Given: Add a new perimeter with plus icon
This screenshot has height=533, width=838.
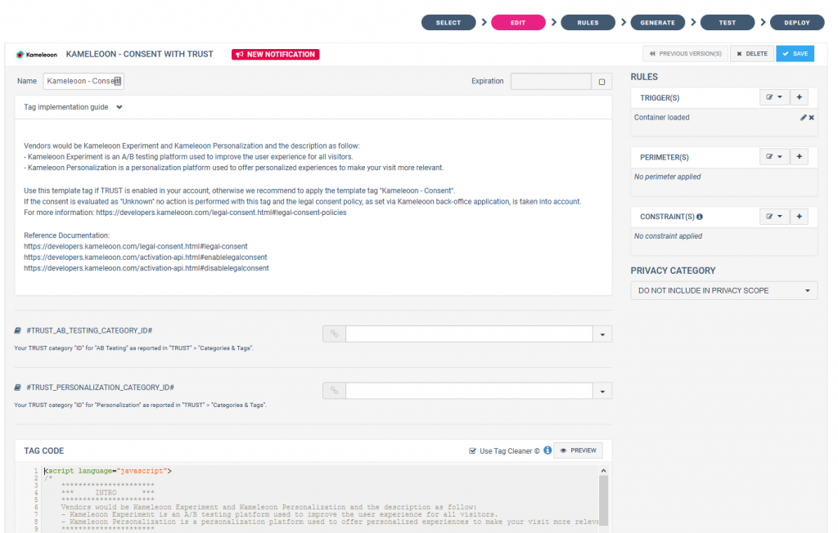Looking at the screenshot, I should (x=800, y=156).
